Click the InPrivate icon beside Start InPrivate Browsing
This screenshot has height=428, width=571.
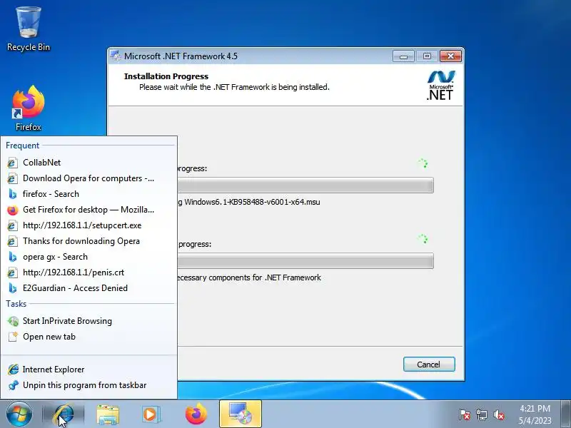pos(13,321)
